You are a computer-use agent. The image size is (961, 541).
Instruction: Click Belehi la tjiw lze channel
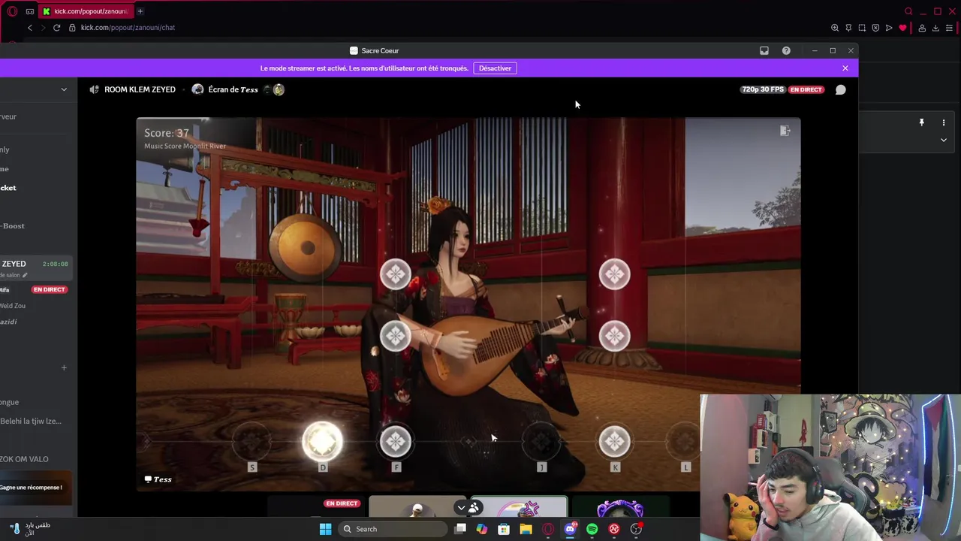tap(31, 422)
